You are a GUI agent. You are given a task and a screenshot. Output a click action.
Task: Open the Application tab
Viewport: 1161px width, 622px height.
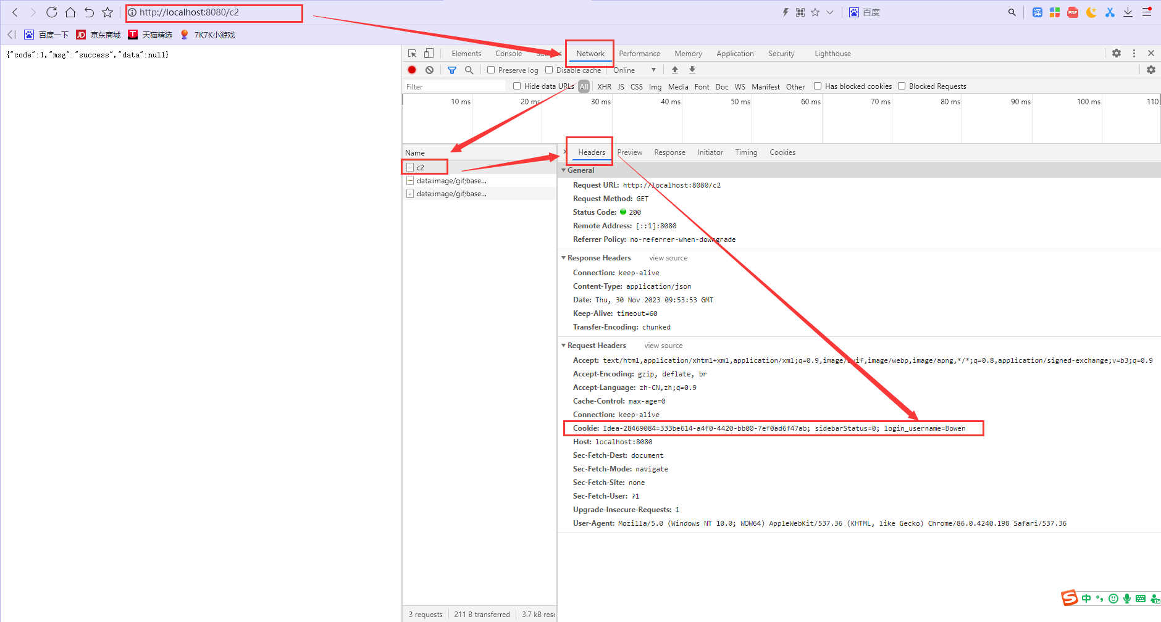click(x=735, y=54)
